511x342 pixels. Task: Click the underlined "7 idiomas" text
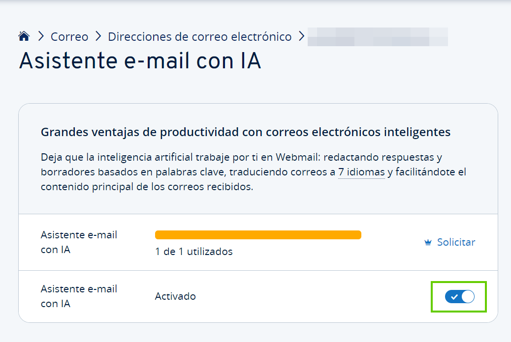(361, 172)
